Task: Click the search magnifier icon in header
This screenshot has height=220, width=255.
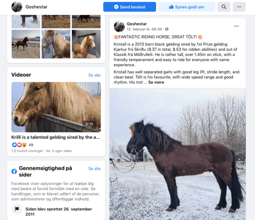Action: coord(224,7)
